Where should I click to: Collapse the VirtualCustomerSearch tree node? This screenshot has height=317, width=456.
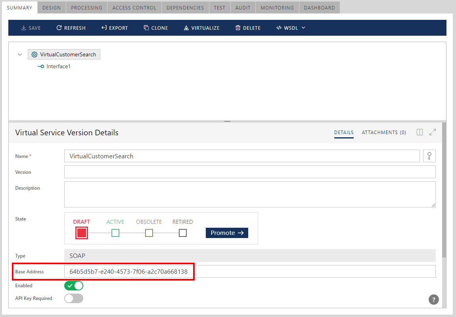[20, 55]
